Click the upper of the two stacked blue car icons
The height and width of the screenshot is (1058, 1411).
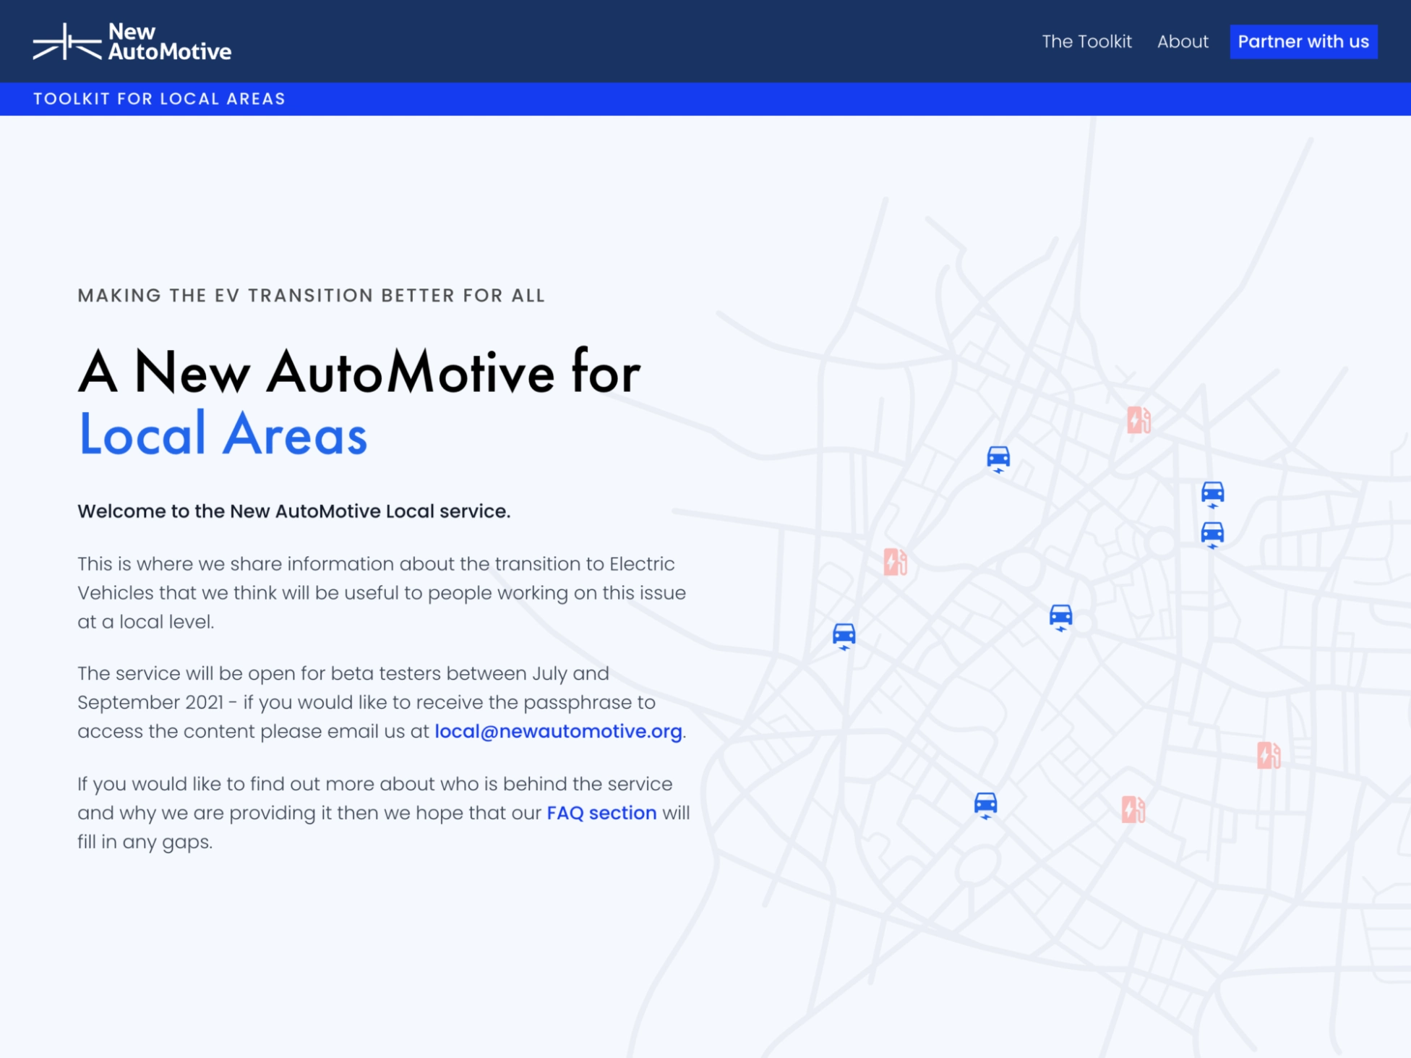(1212, 495)
